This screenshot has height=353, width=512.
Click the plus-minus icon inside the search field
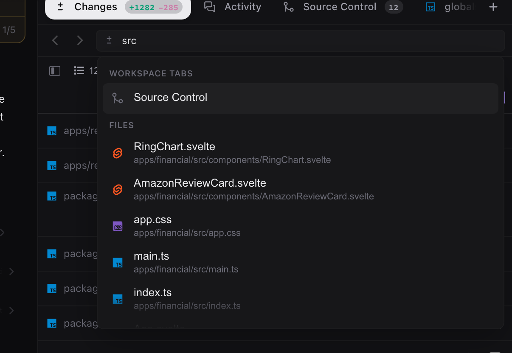[x=109, y=40]
